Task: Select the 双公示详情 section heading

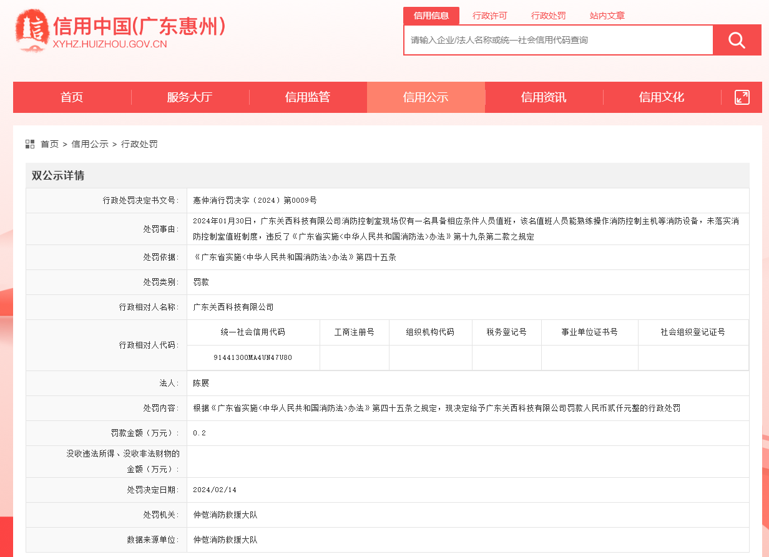Action: [58, 176]
